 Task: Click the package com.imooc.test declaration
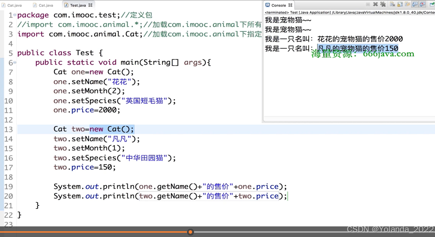tap(69, 15)
